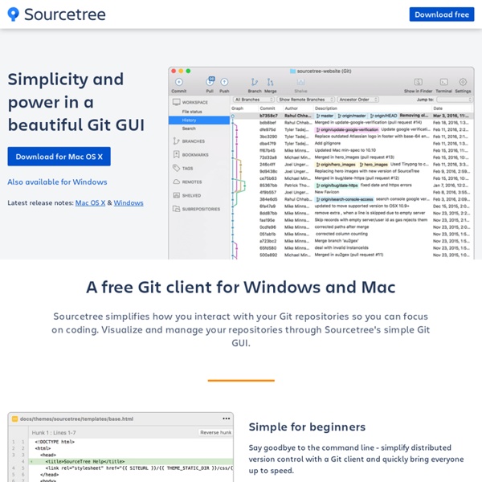Click the Branch toolbar icon
The height and width of the screenshot is (482, 482).
point(254,82)
